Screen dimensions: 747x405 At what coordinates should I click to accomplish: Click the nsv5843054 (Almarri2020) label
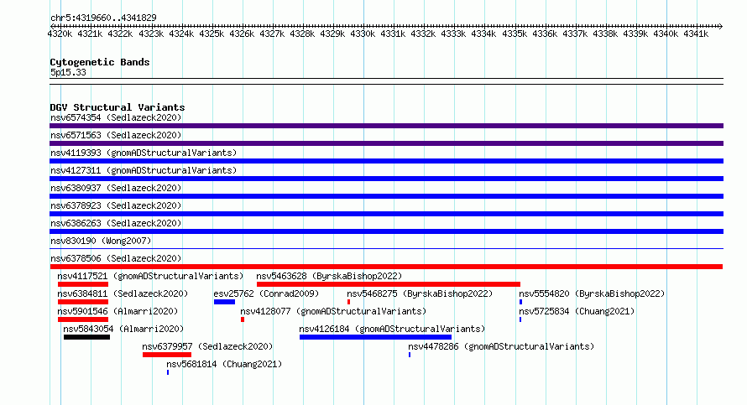click(x=123, y=329)
